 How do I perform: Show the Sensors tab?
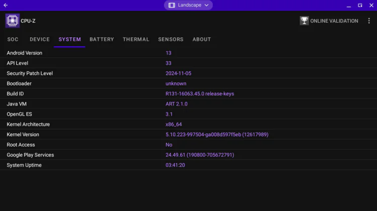click(171, 39)
